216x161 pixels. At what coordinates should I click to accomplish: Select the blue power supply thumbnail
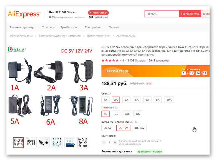[x=70, y=142]
